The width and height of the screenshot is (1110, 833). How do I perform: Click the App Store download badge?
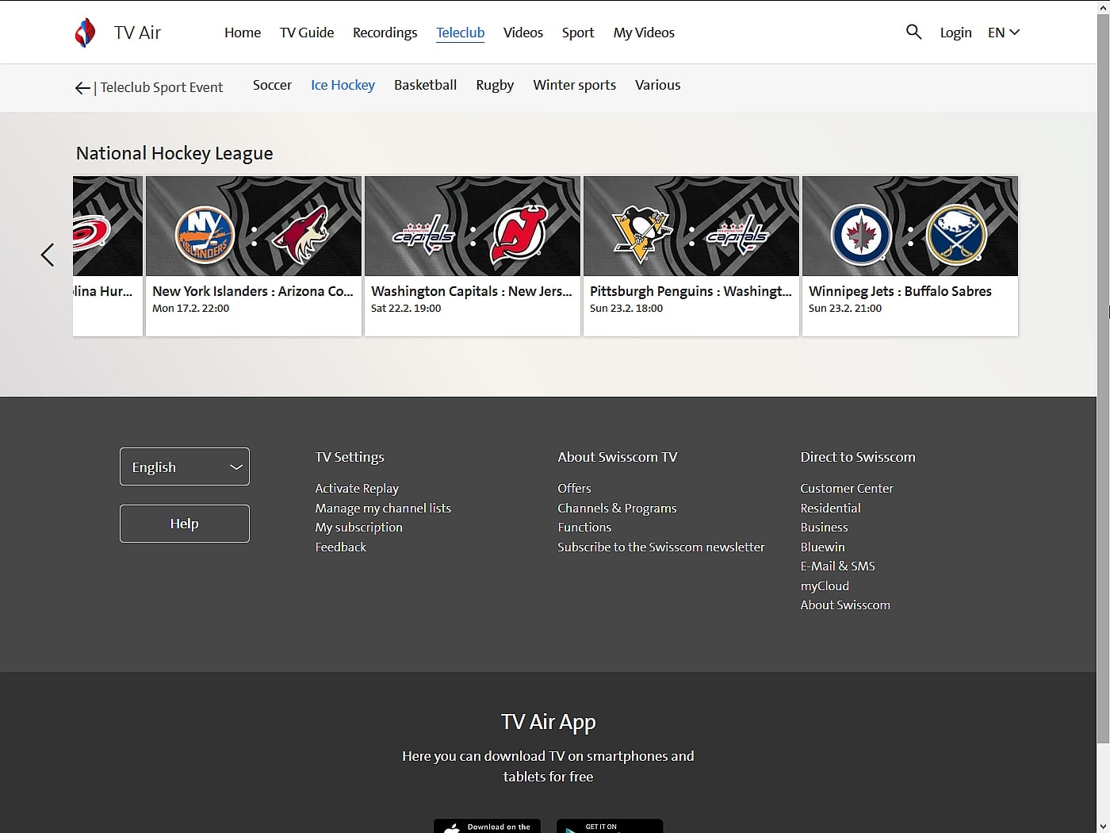point(487,827)
